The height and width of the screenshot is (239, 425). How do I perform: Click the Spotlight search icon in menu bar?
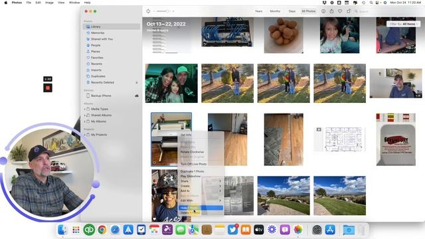371,3
